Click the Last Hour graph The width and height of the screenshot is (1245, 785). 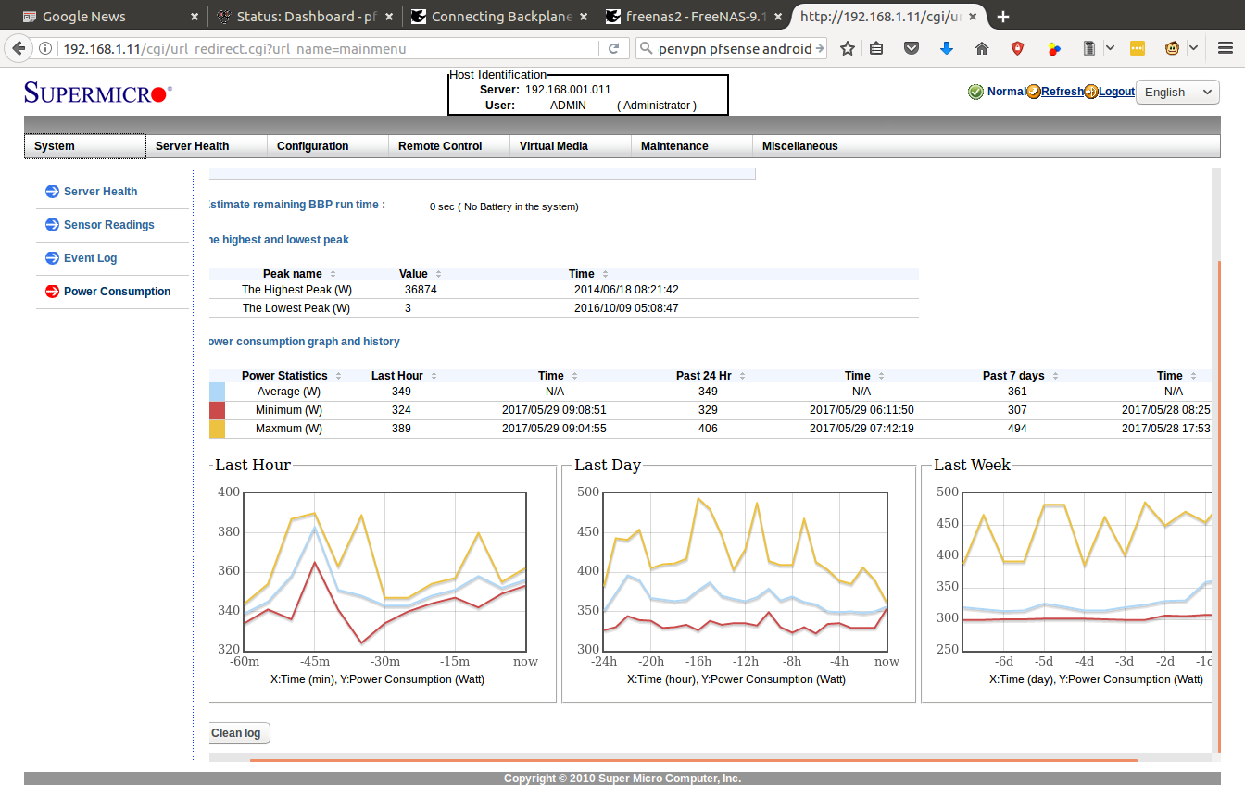[x=383, y=571]
